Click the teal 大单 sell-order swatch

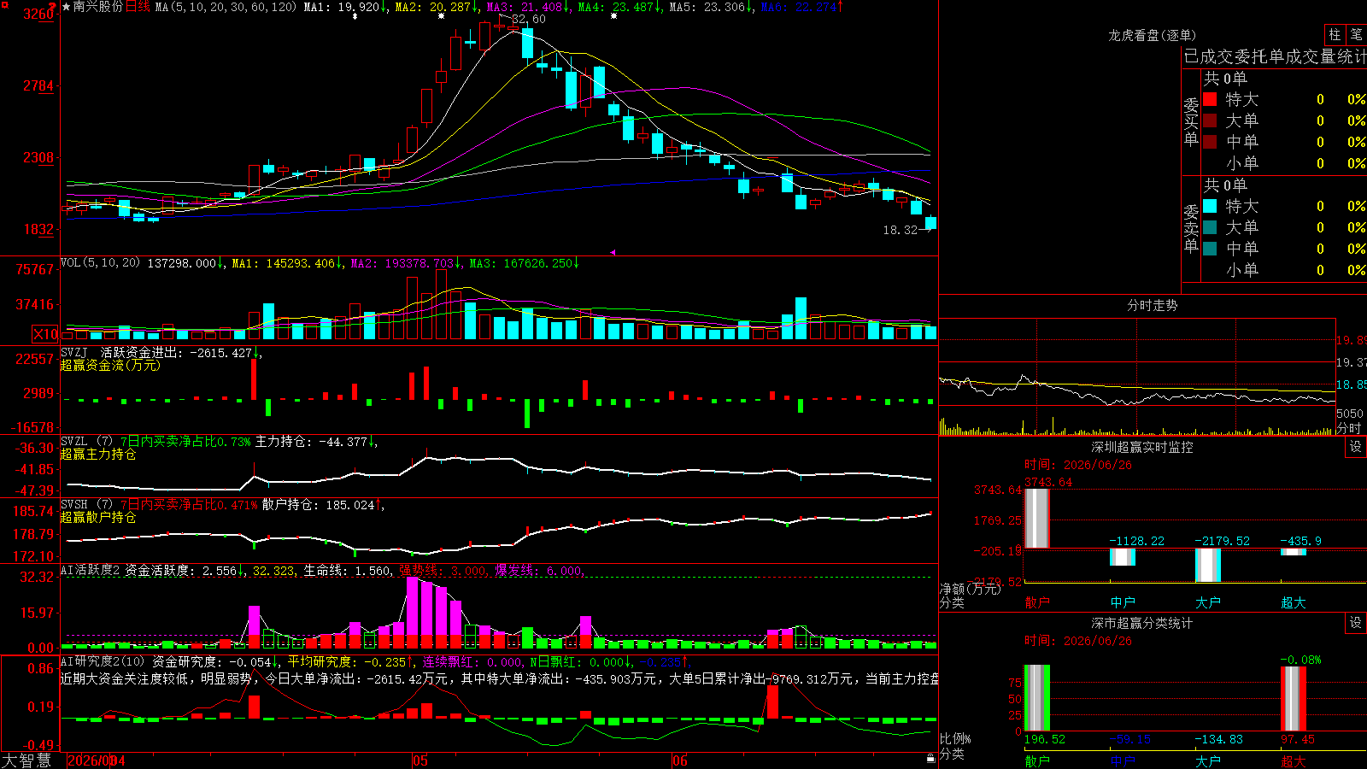pyautogui.click(x=1210, y=227)
